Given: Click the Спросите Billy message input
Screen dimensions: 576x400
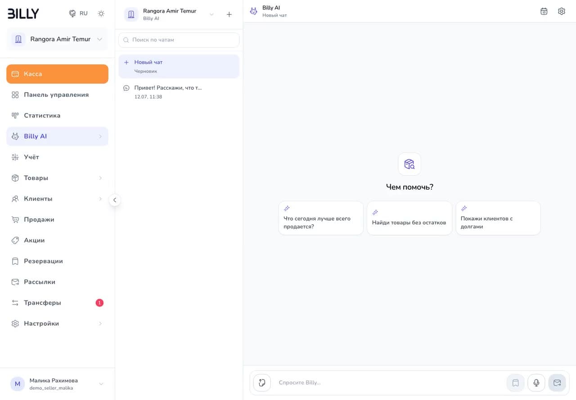Looking at the screenshot, I should pyautogui.click(x=389, y=383).
